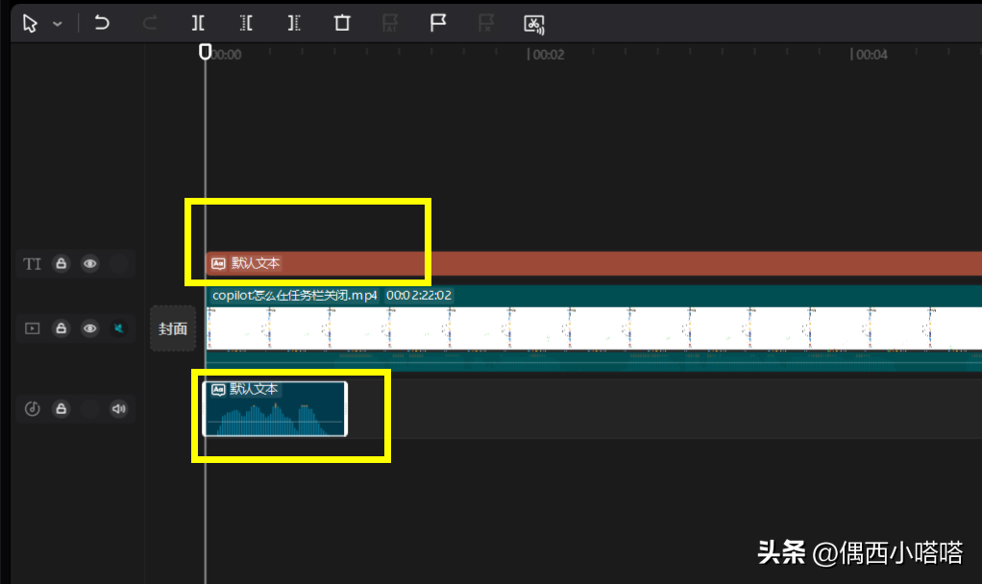Delete the selected clip with trash icon

pyautogui.click(x=342, y=23)
